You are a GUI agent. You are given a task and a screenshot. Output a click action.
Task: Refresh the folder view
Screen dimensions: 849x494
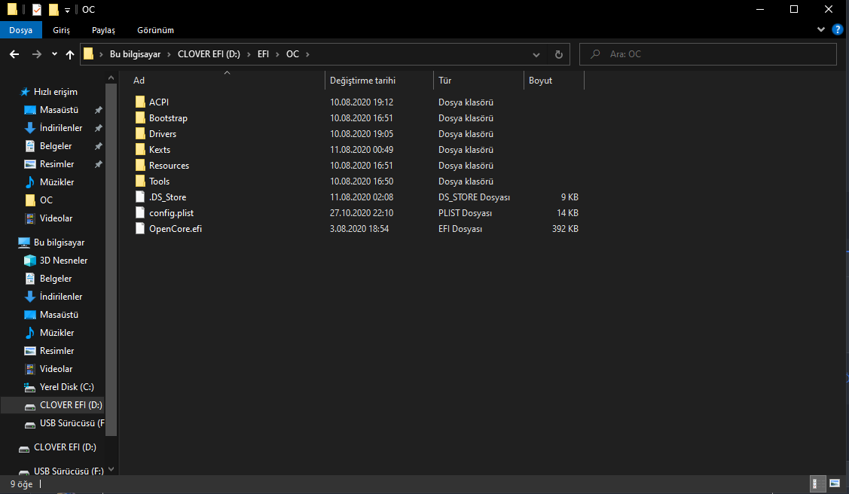click(558, 53)
